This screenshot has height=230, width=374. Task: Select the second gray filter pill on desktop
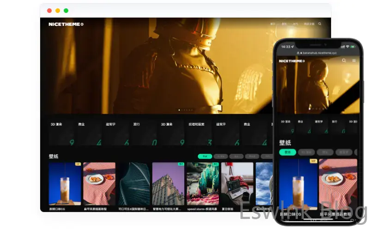tap(236, 157)
